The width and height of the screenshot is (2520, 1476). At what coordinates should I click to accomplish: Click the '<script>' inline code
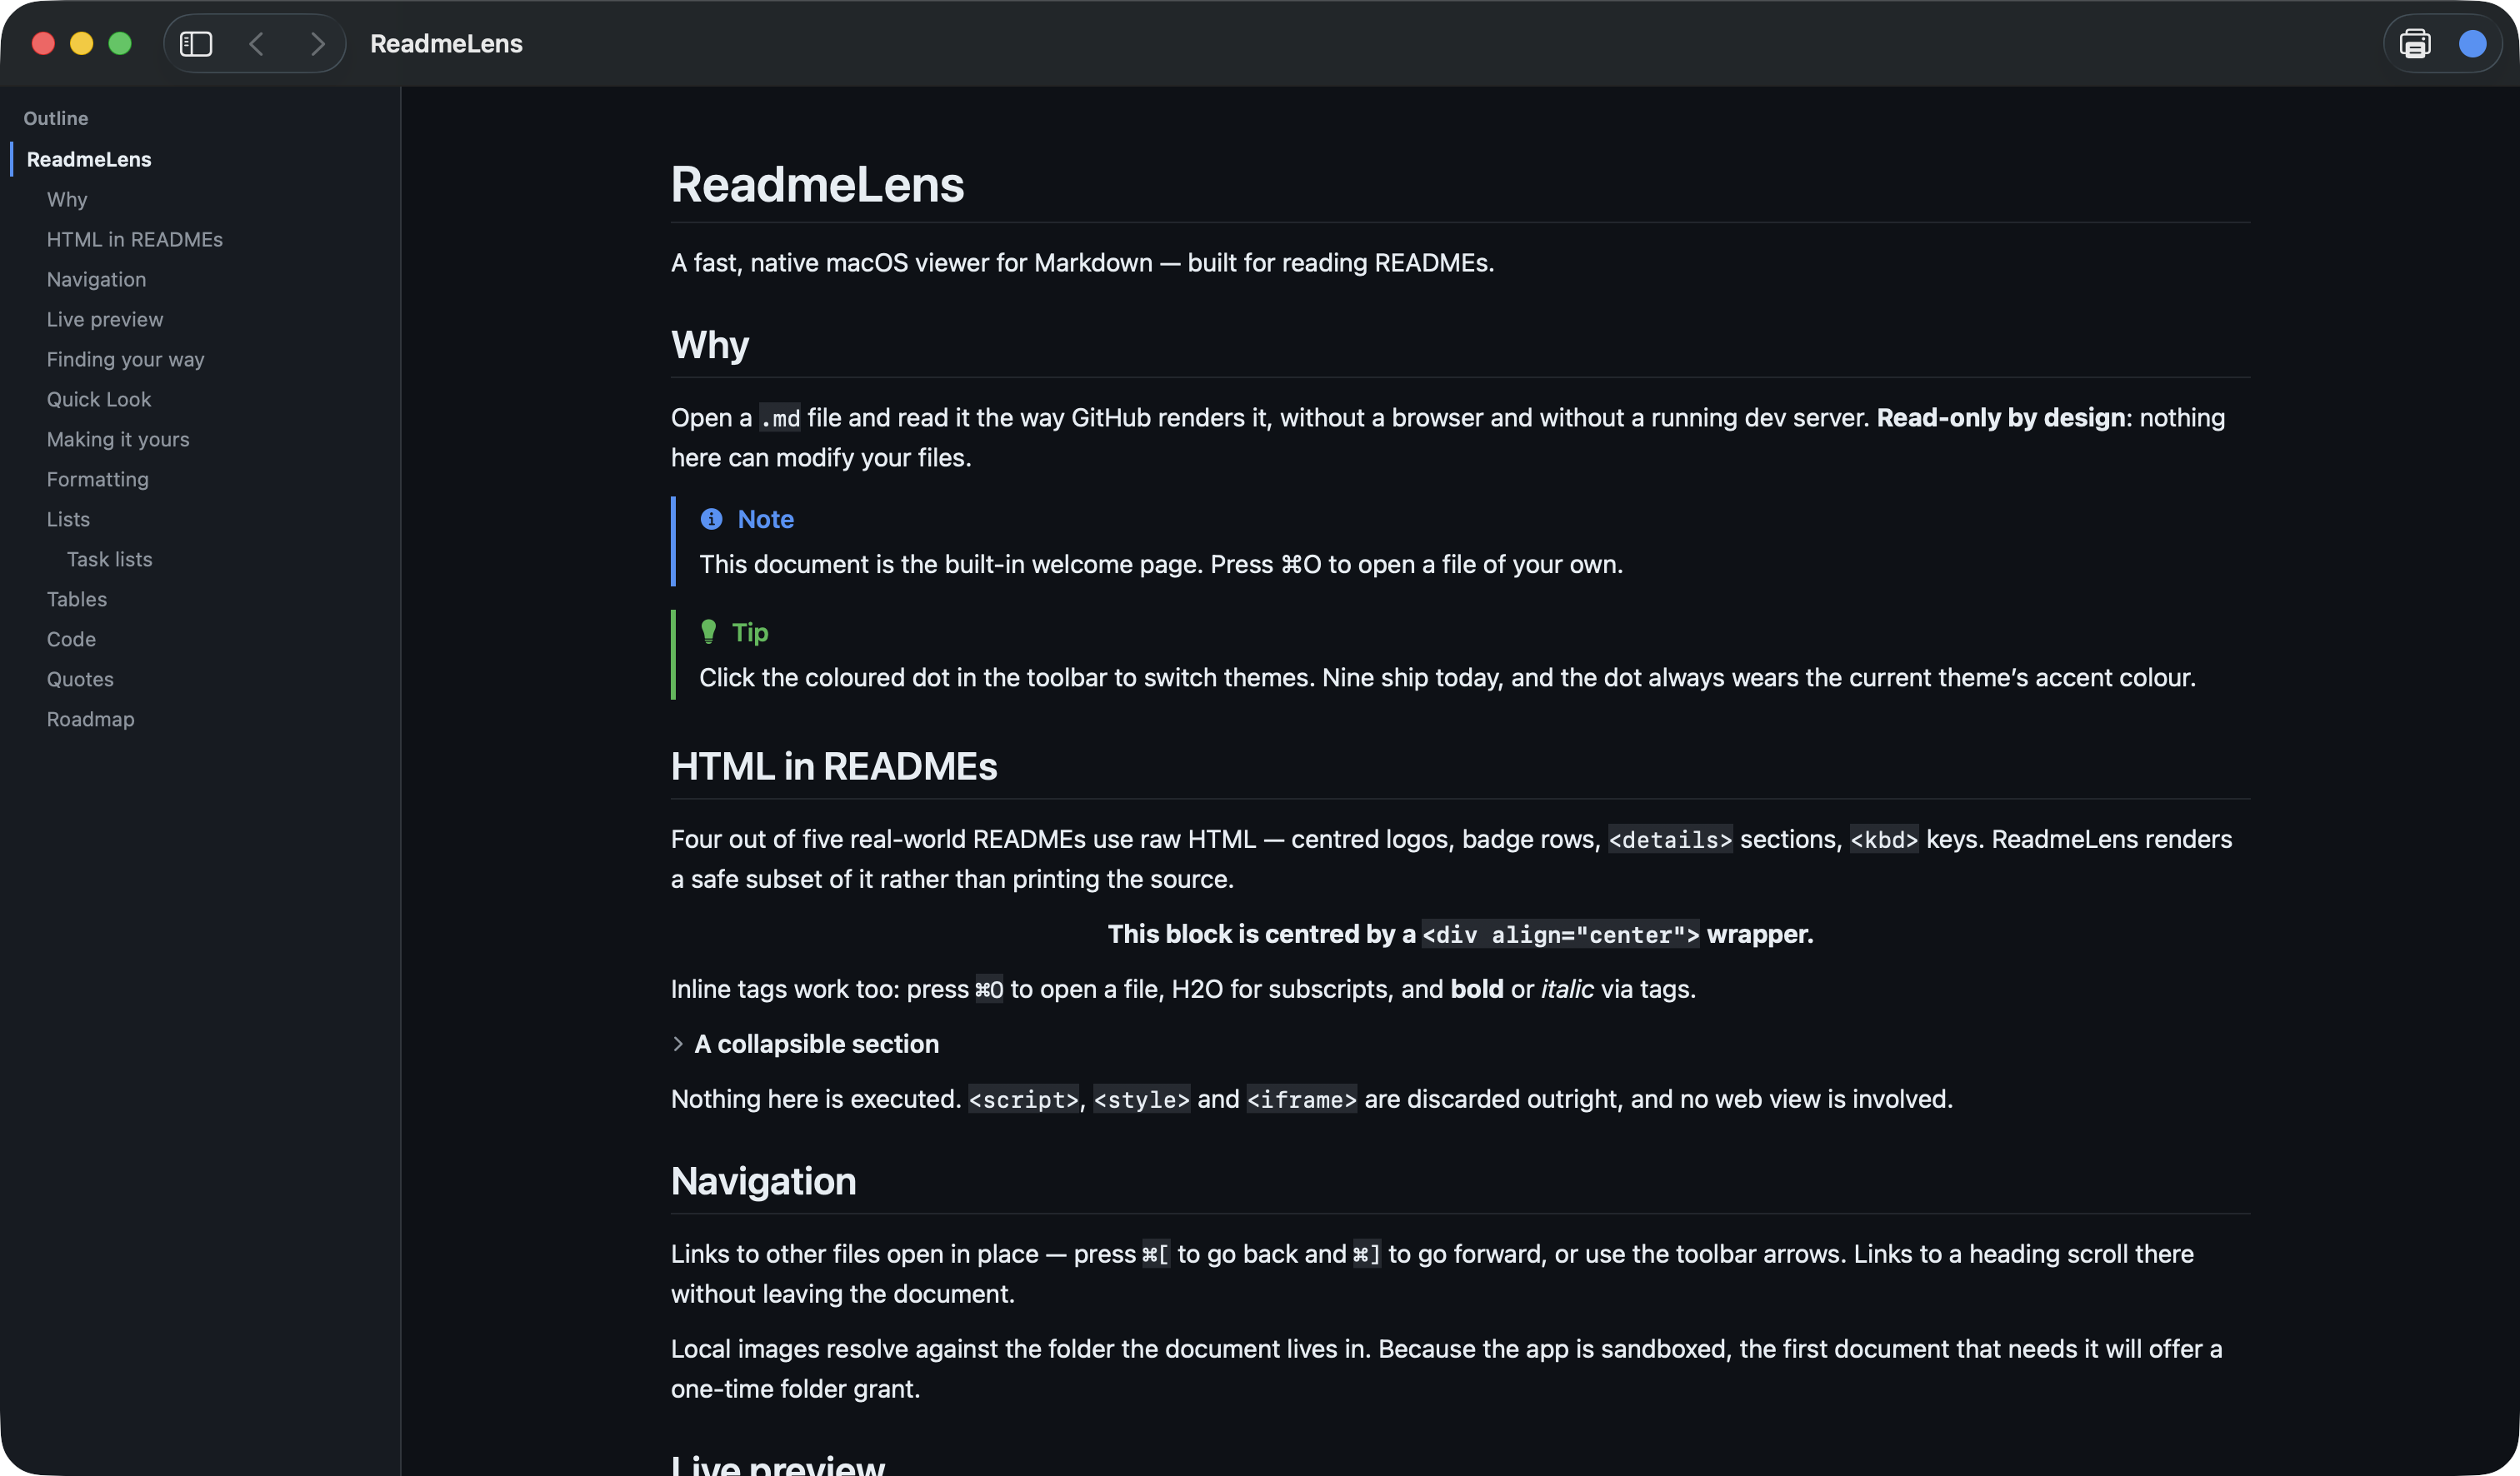1023,1100
